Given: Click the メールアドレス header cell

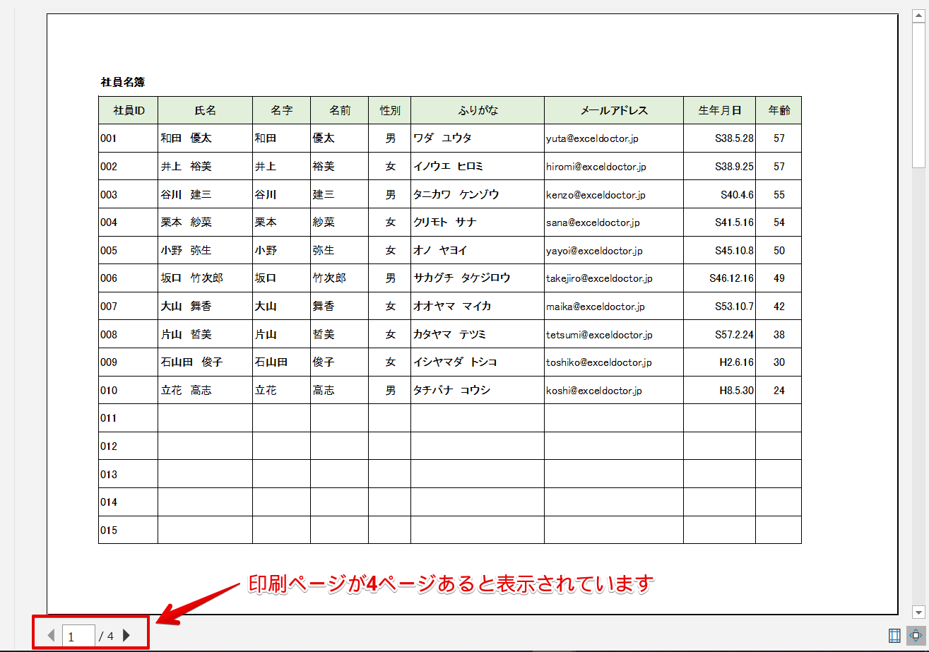Looking at the screenshot, I should pyautogui.click(x=614, y=110).
